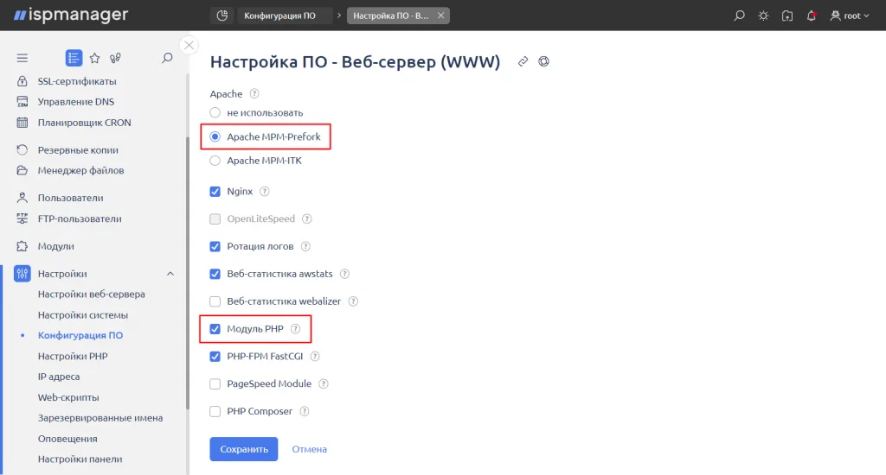Go to Web-скрипты
886x475 pixels.
coord(68,397)
